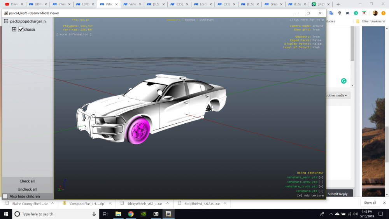Viewport: 389px width, 219px height.
Task: Enable the Also hide children checkbox
Action: point(5,196)
